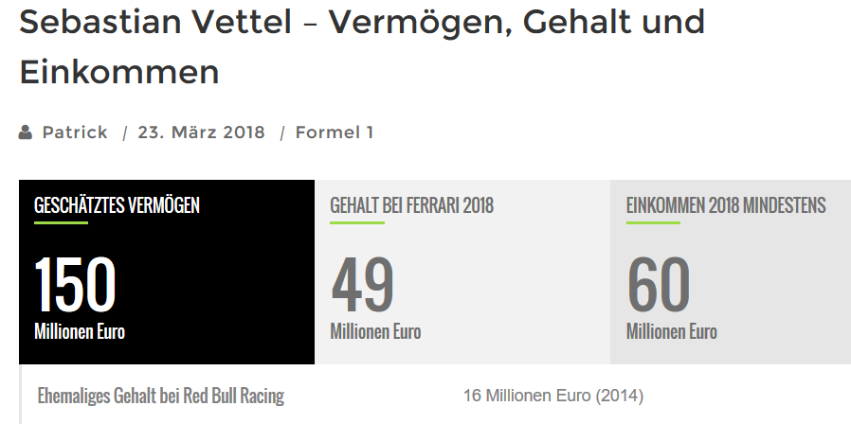Click green underline below Geschätztes Vermögen
The width and height of the screenshot is (851, 424).
(x=61, y=223)
